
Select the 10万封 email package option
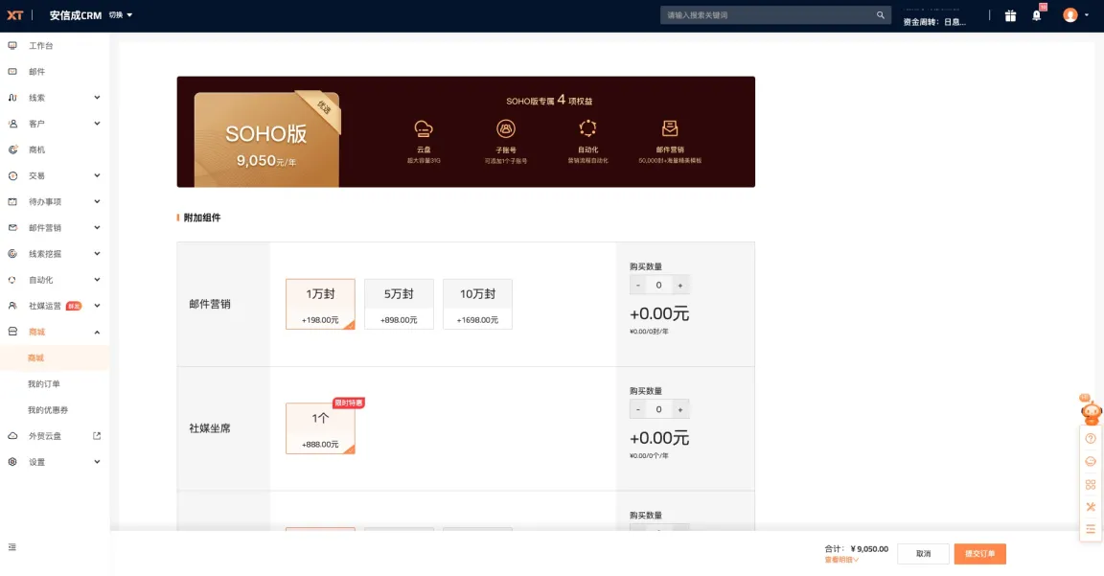pyautogui.click(x=477, y=304)
